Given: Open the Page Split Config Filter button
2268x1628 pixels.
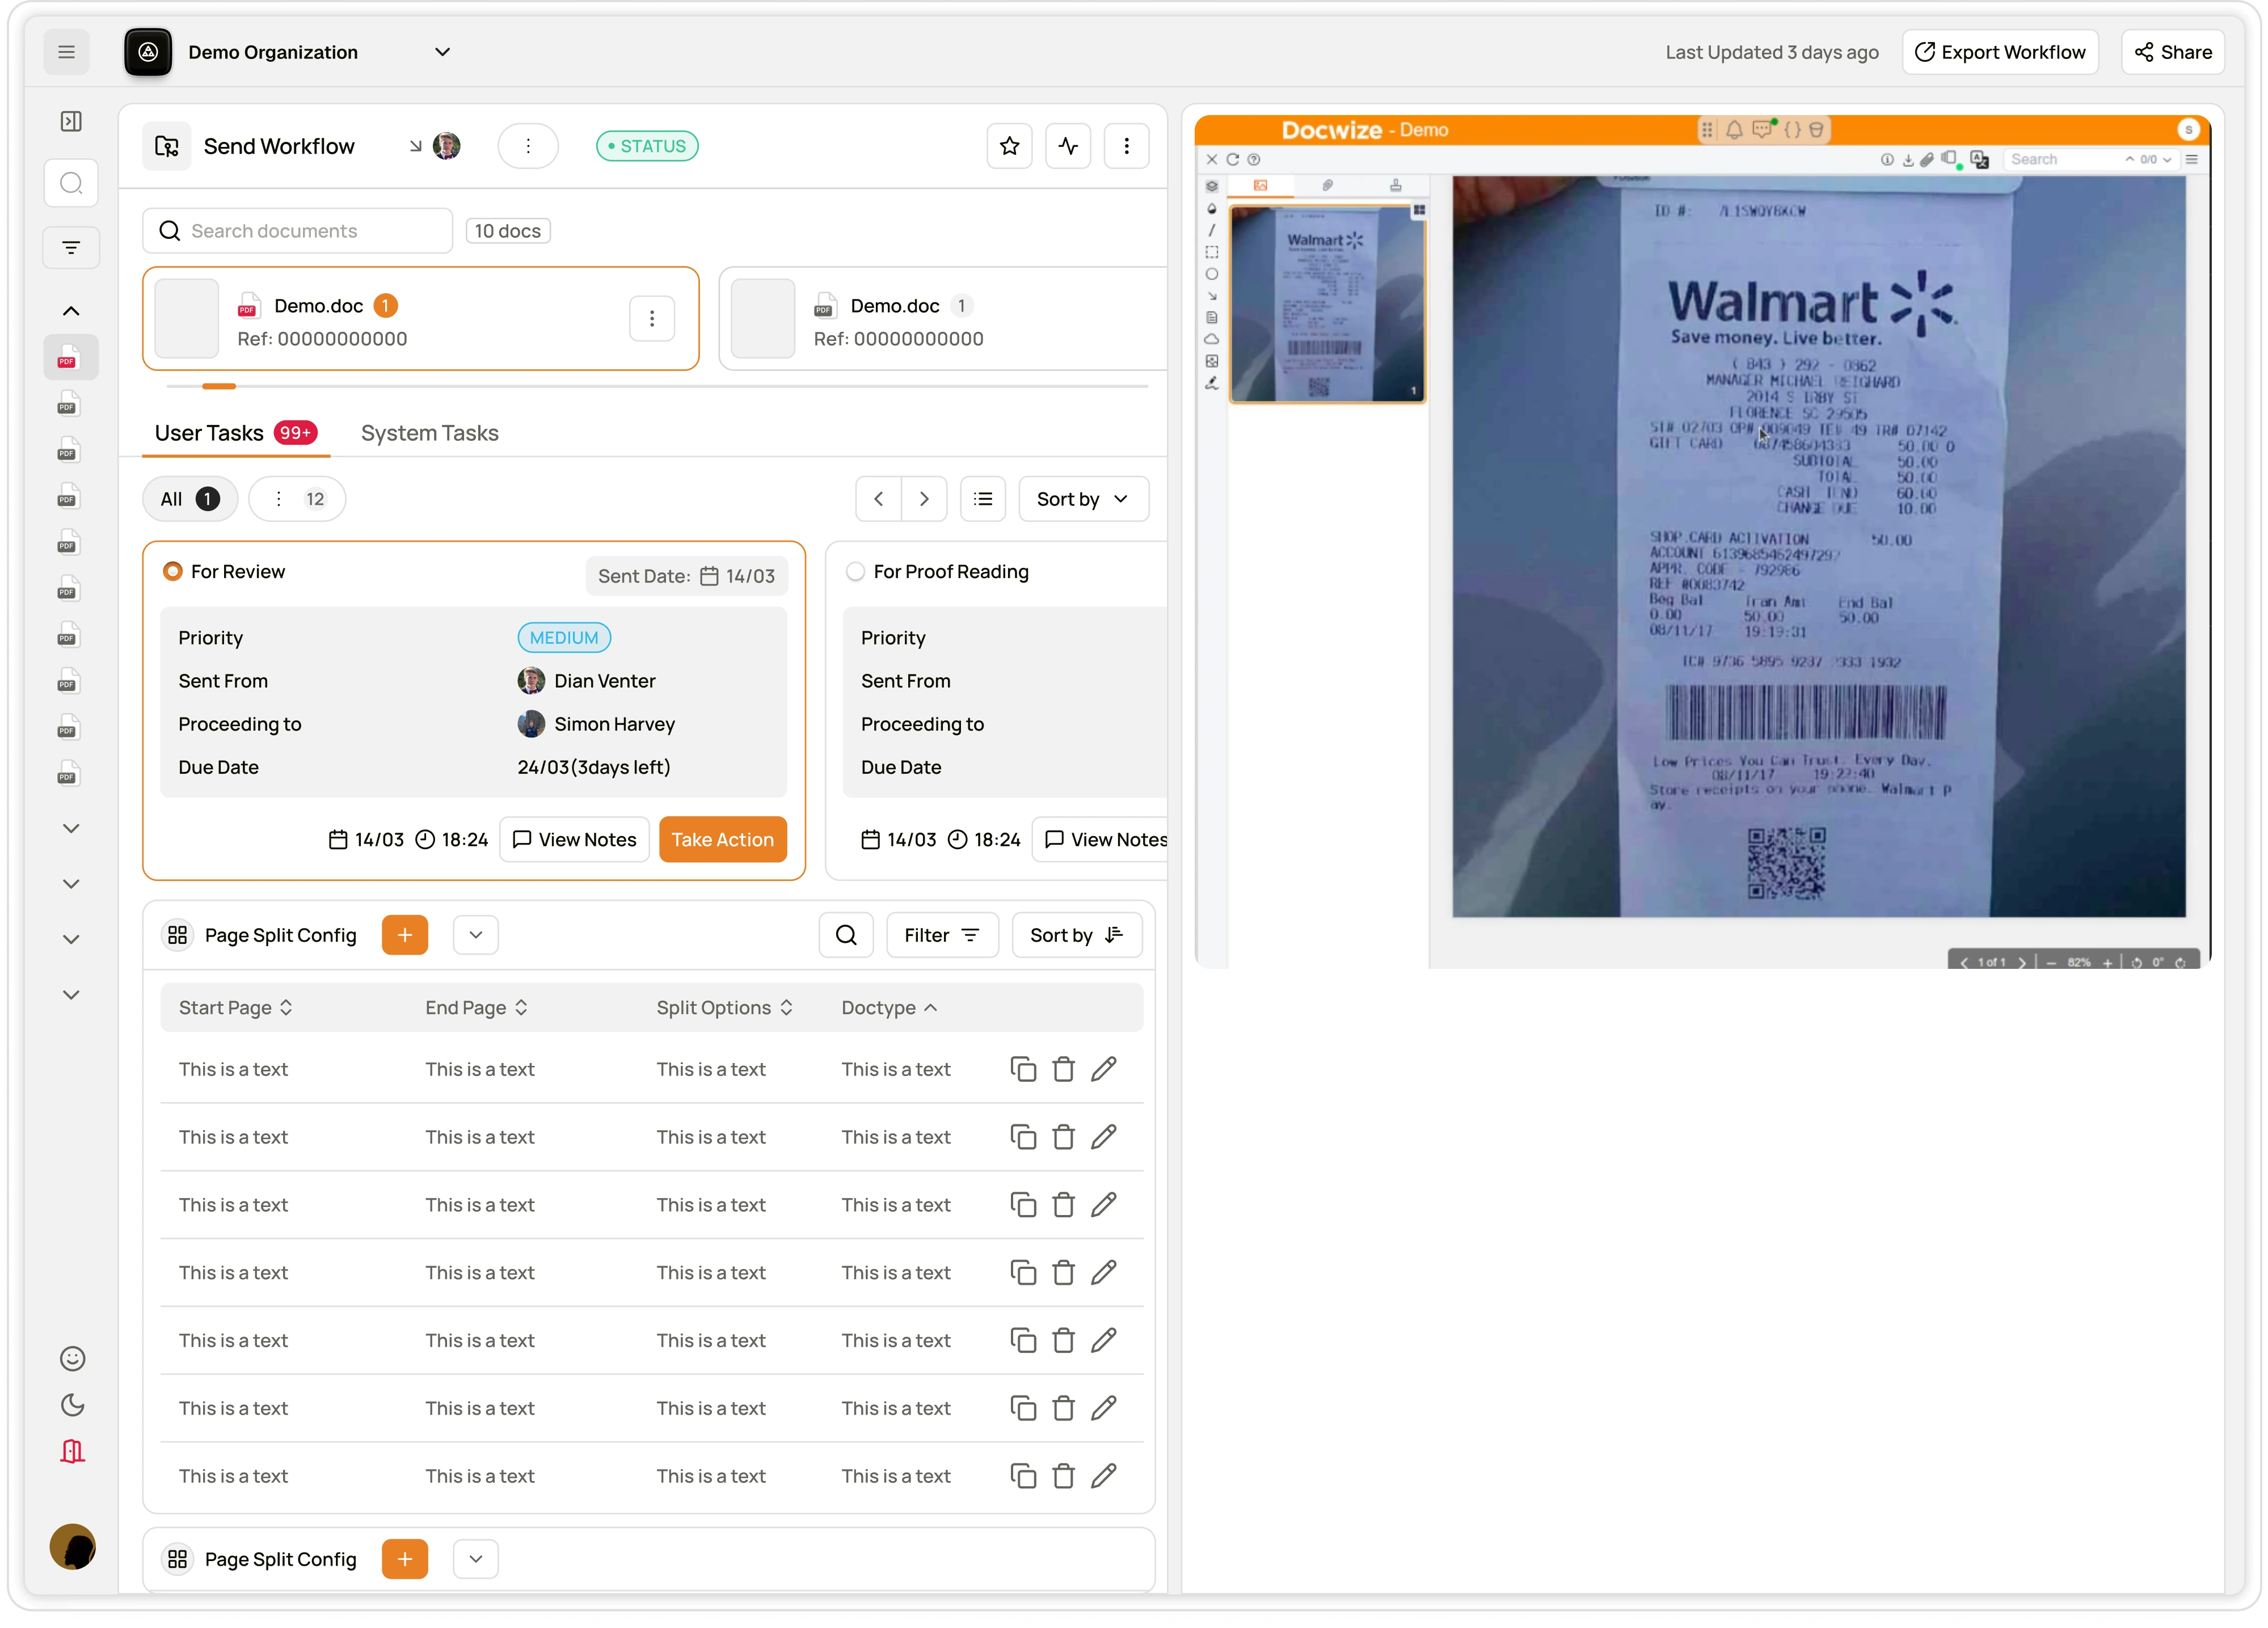Looking at the screenshot, I should click(x=942, y=935).
